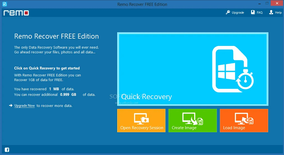This screenshot has height=155, width=284.
Task: Open Recovery Session tile label
Action: (142, 128)
